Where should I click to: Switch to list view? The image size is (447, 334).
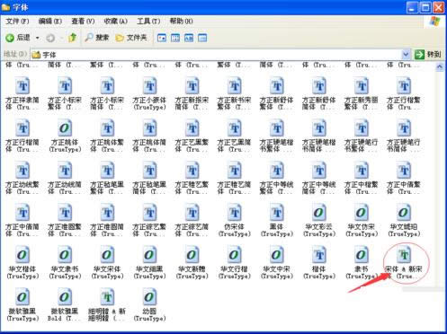(175, 38)
